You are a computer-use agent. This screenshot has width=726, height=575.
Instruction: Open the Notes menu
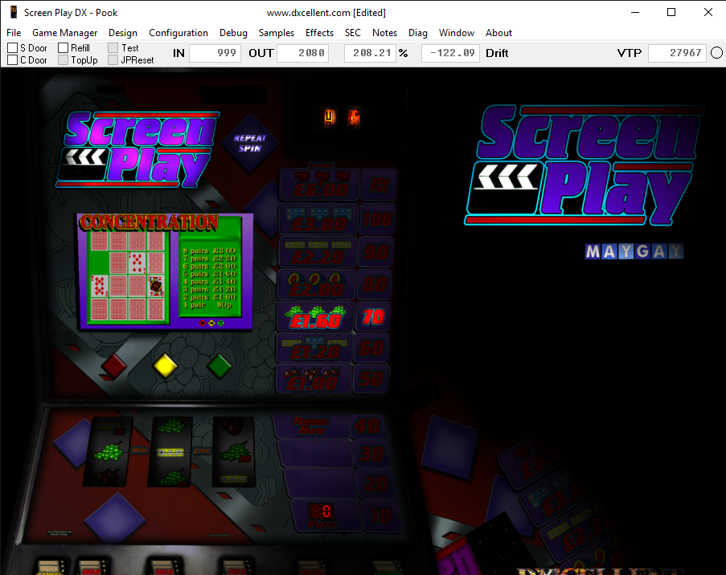[385, 33]
